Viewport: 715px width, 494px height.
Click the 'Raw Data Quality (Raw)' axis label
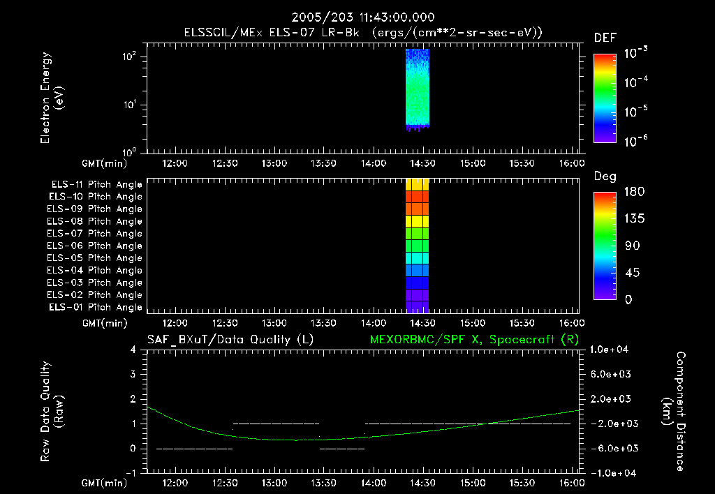[52, 412]
